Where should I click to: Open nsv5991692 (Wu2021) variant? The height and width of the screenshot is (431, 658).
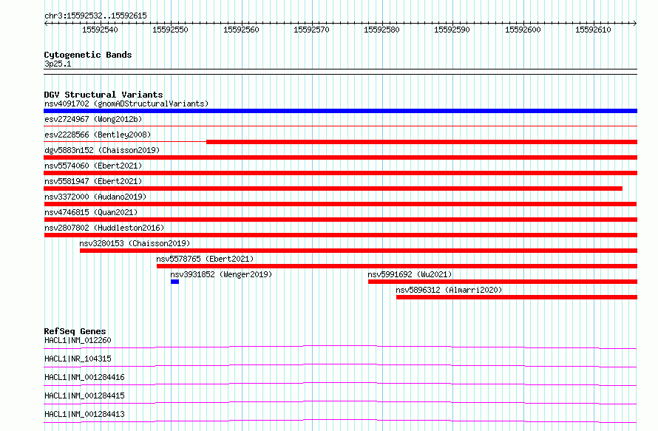[x=410, y=274]
